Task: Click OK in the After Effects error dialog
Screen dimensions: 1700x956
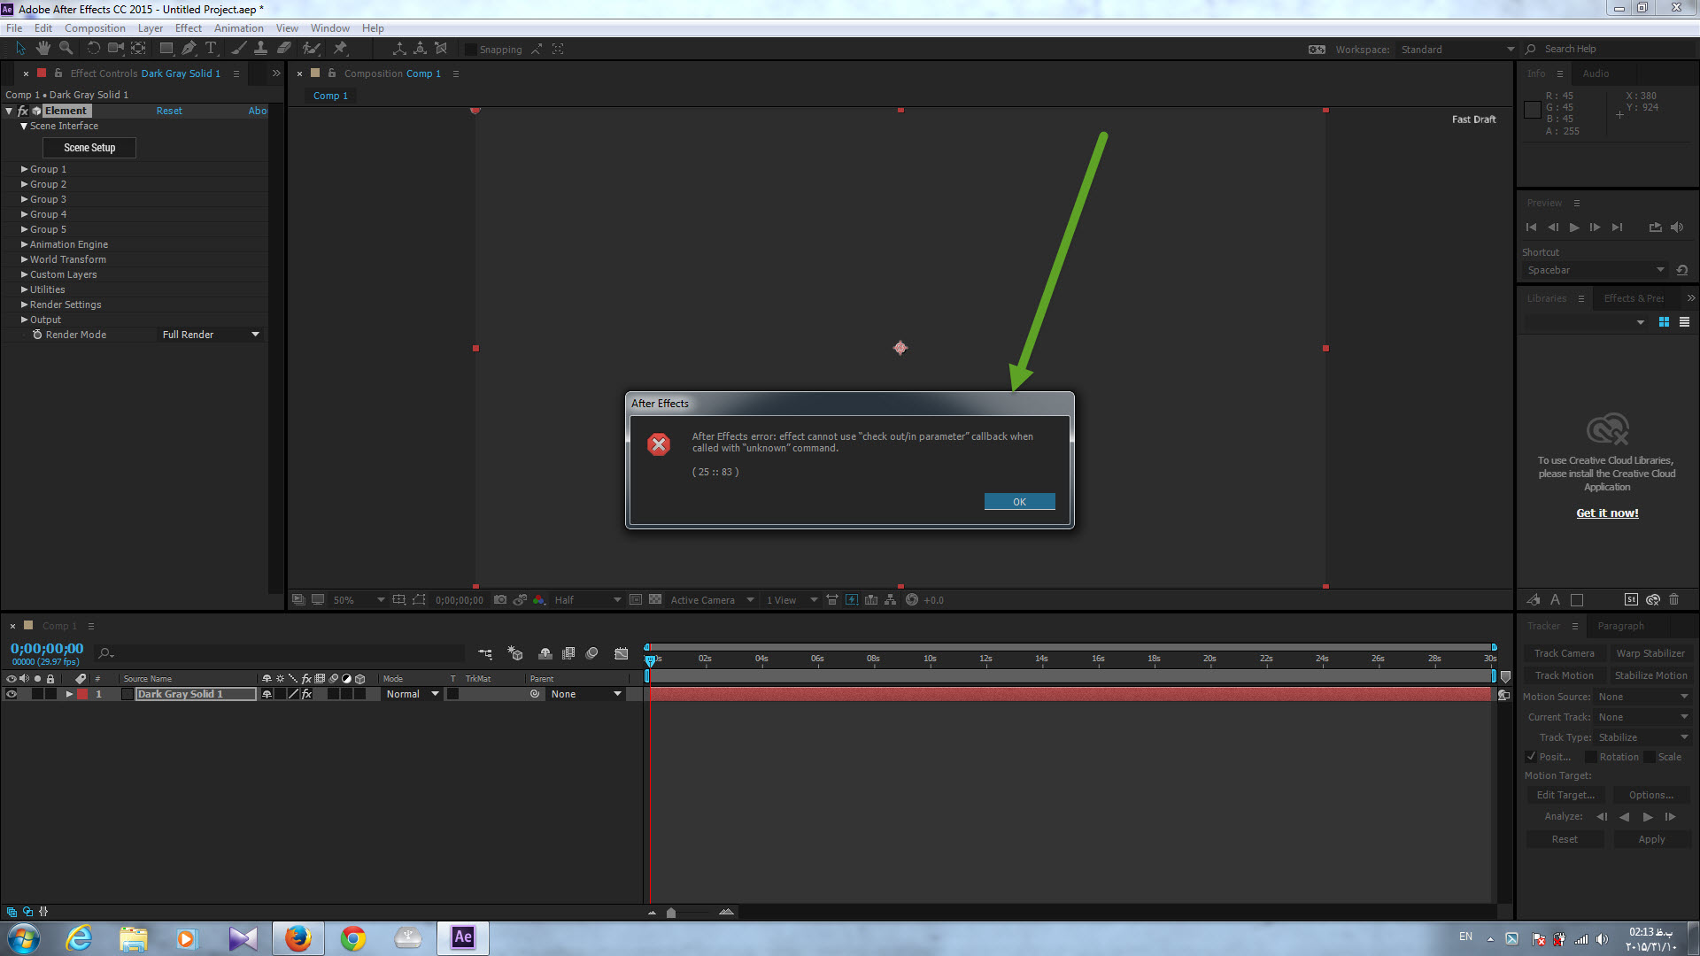Action: (1019, 502)
